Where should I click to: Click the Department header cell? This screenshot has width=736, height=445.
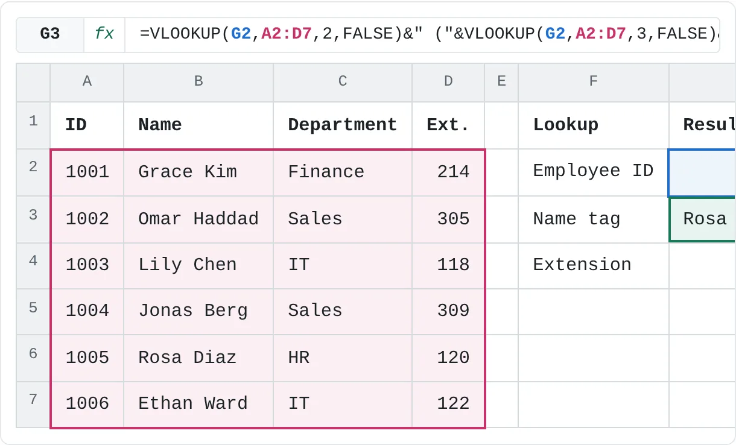click(343, 125)
